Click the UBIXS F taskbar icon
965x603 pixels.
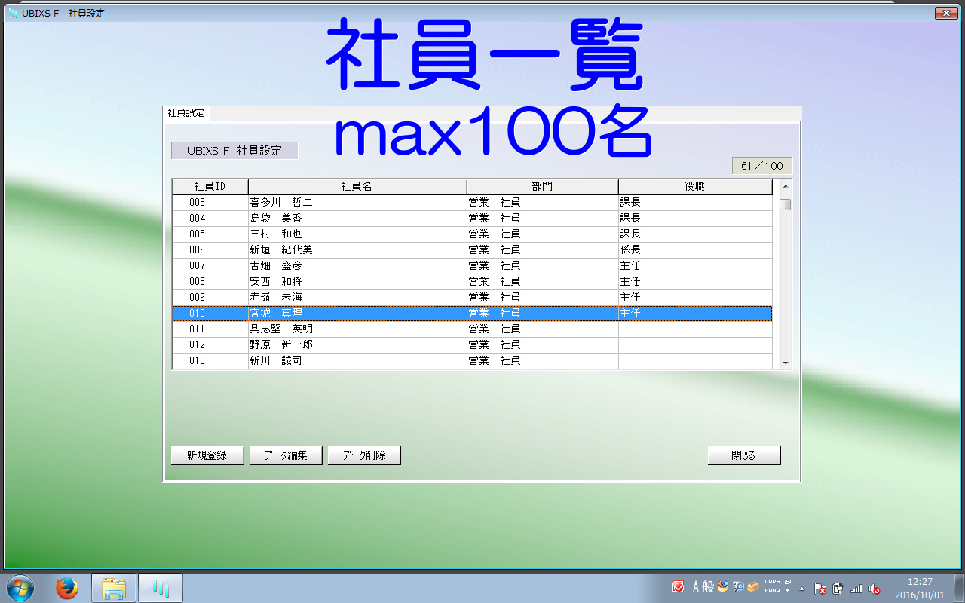coord(160,588)
